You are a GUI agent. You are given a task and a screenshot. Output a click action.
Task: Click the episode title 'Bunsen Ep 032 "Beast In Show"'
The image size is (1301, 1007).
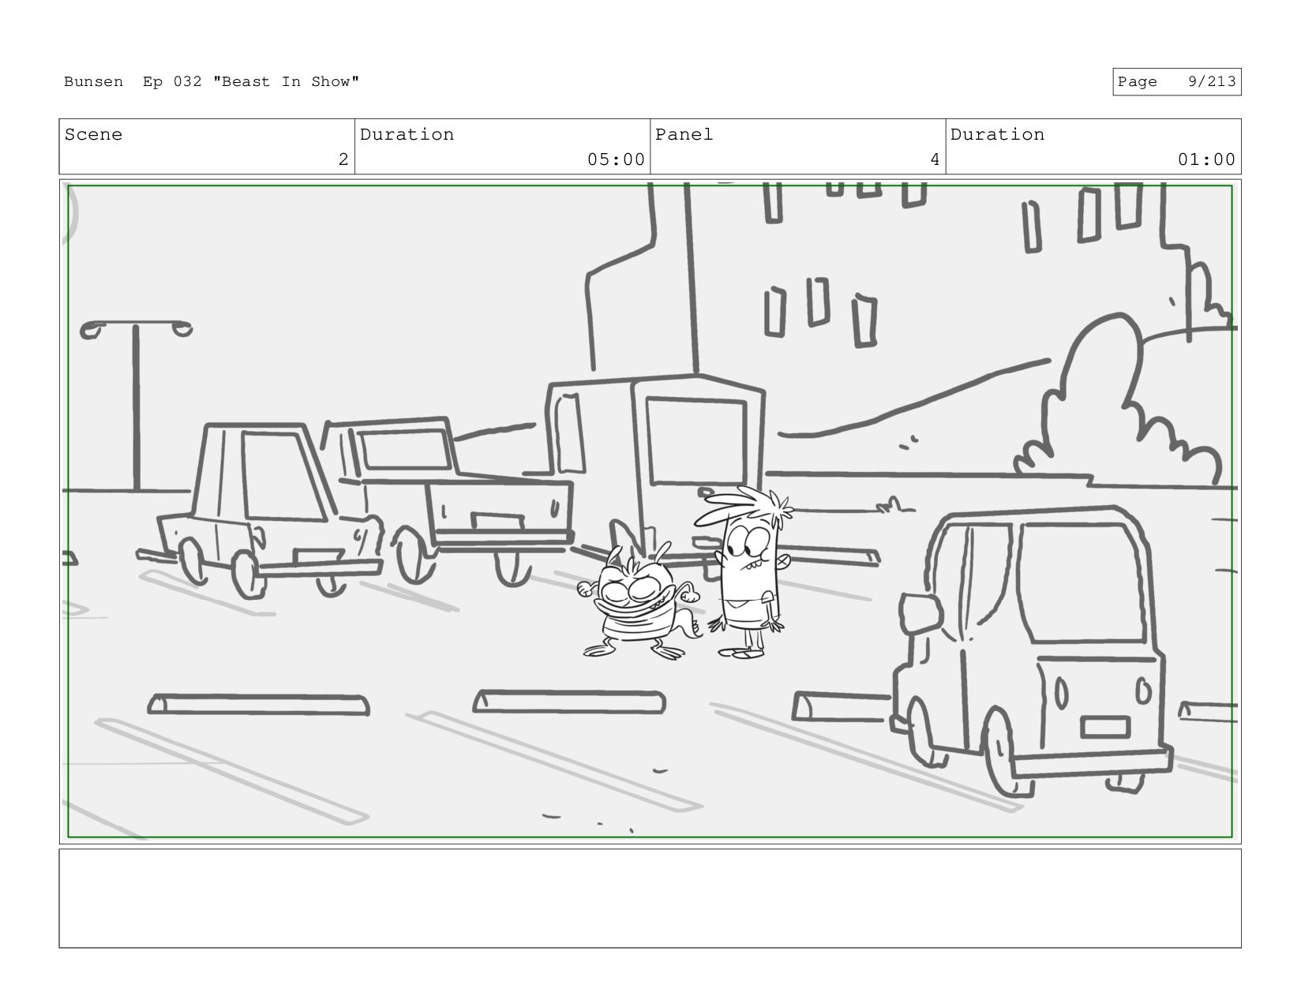[212, 82]
